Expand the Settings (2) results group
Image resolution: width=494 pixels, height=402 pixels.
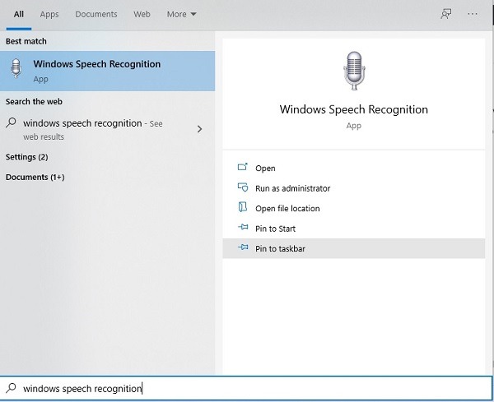point(27,157)
